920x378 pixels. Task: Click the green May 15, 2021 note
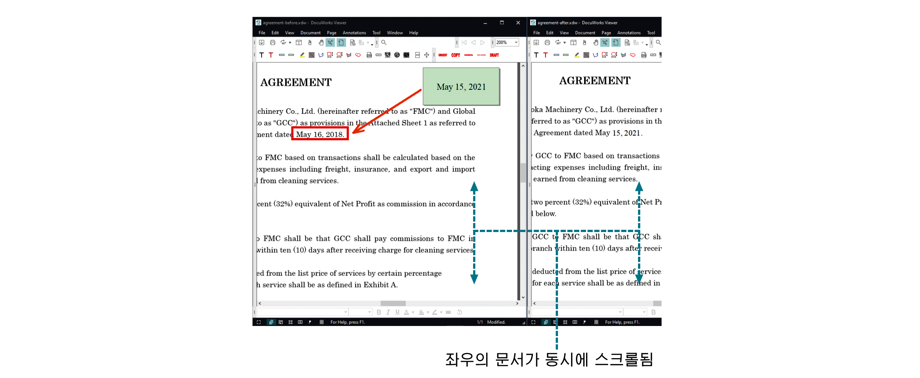pyautogui.click(x=461, y=86)
